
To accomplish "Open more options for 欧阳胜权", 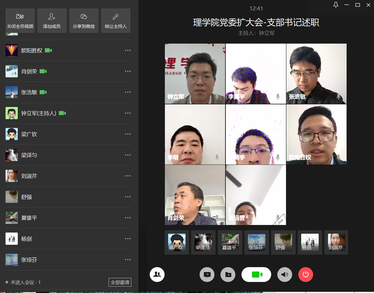I will pos(128,50).
